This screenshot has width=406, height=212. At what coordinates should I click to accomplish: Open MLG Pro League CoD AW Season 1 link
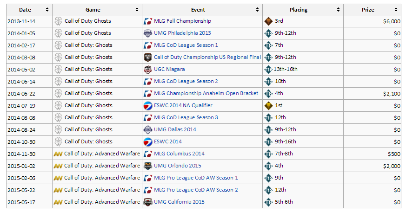click(196, 178)
